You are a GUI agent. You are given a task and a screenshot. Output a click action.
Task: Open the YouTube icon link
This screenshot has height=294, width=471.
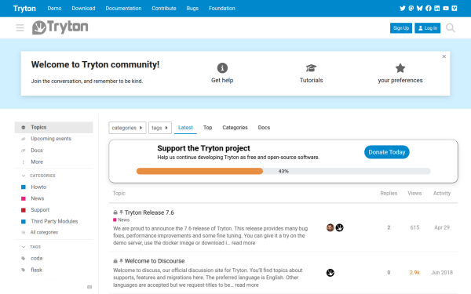pyautogui.click(x=446, y=9)
